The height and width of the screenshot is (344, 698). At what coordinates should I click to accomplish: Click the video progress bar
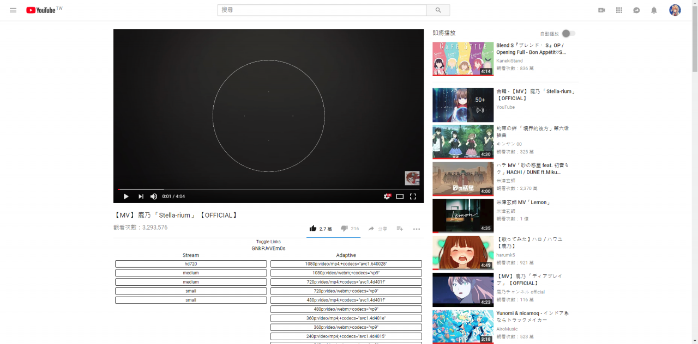(x=268, y=189)
